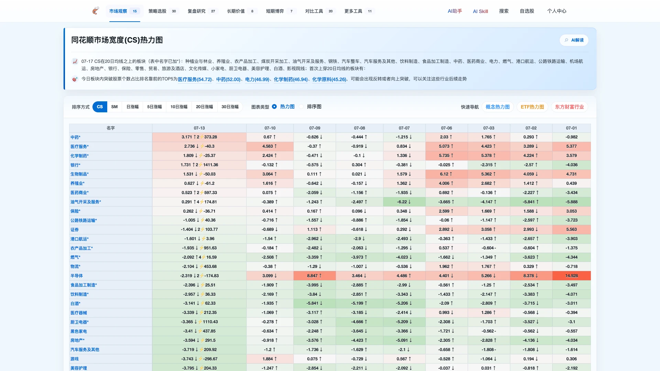Open the 白酒* row in the table

[75, 304]
